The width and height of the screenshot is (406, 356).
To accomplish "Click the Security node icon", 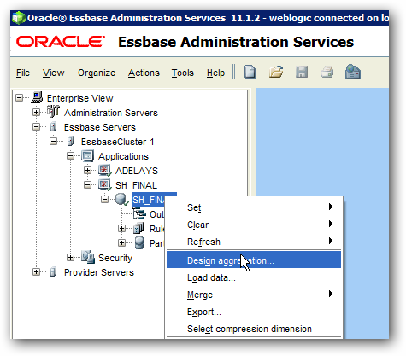I will pyautogui.click(x=88, y=257).
